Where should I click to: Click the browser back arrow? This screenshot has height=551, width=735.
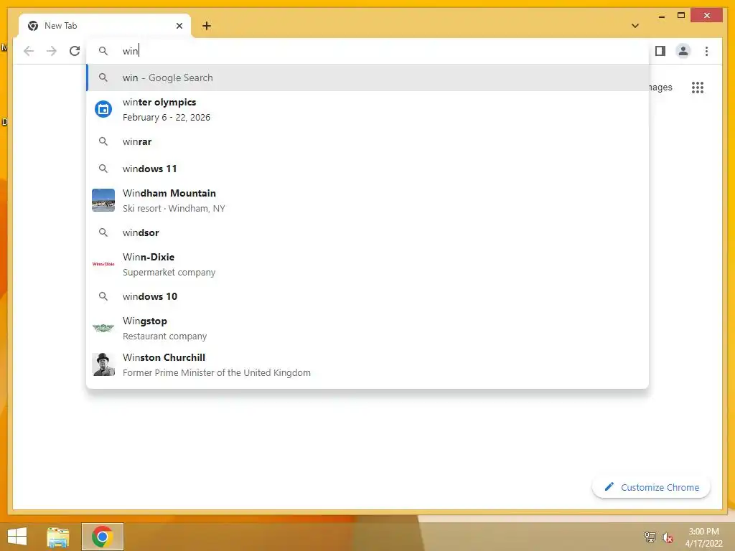[29, 51]
